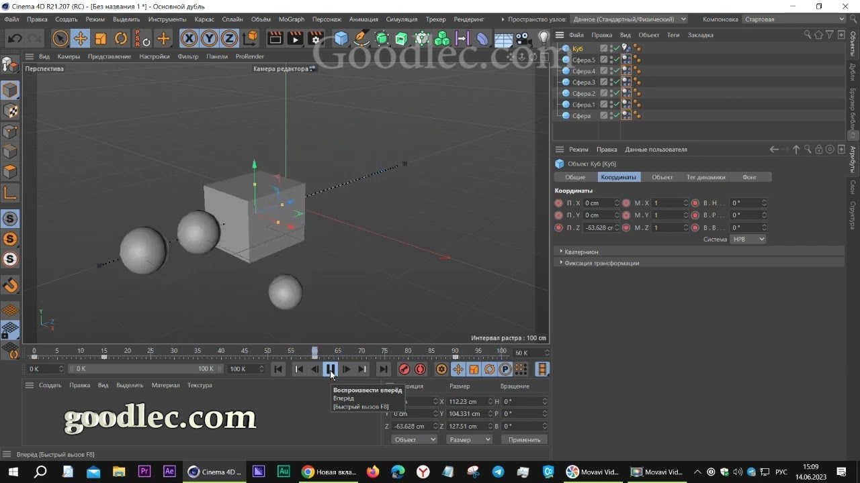The width and height of the screenshot is (860, 483).
Task: Switch to Points mode in left toolbar
Action: click(x=10, y=131)
